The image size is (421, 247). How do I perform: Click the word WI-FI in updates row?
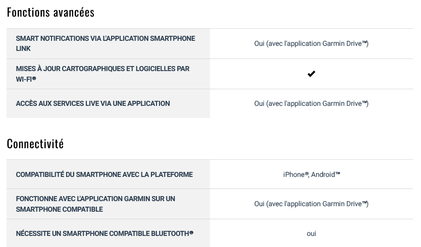click(x=24, y=79)
